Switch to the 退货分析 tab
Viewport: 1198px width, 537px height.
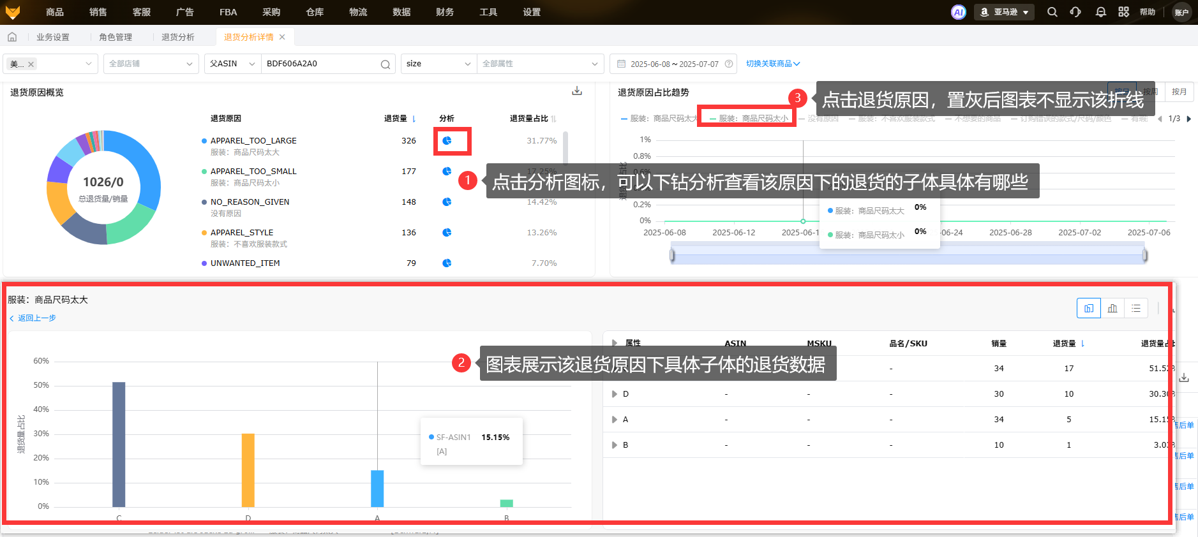point(177,37)
